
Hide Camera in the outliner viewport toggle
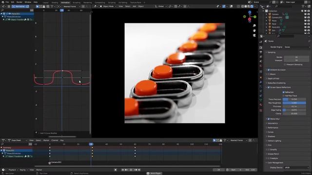pos(306,14)
